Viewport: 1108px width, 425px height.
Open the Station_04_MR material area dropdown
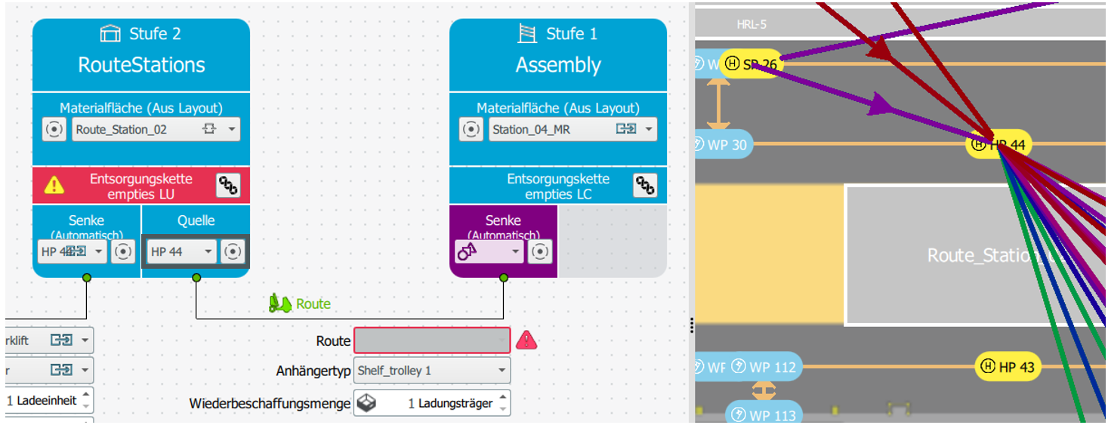(573, 129)
